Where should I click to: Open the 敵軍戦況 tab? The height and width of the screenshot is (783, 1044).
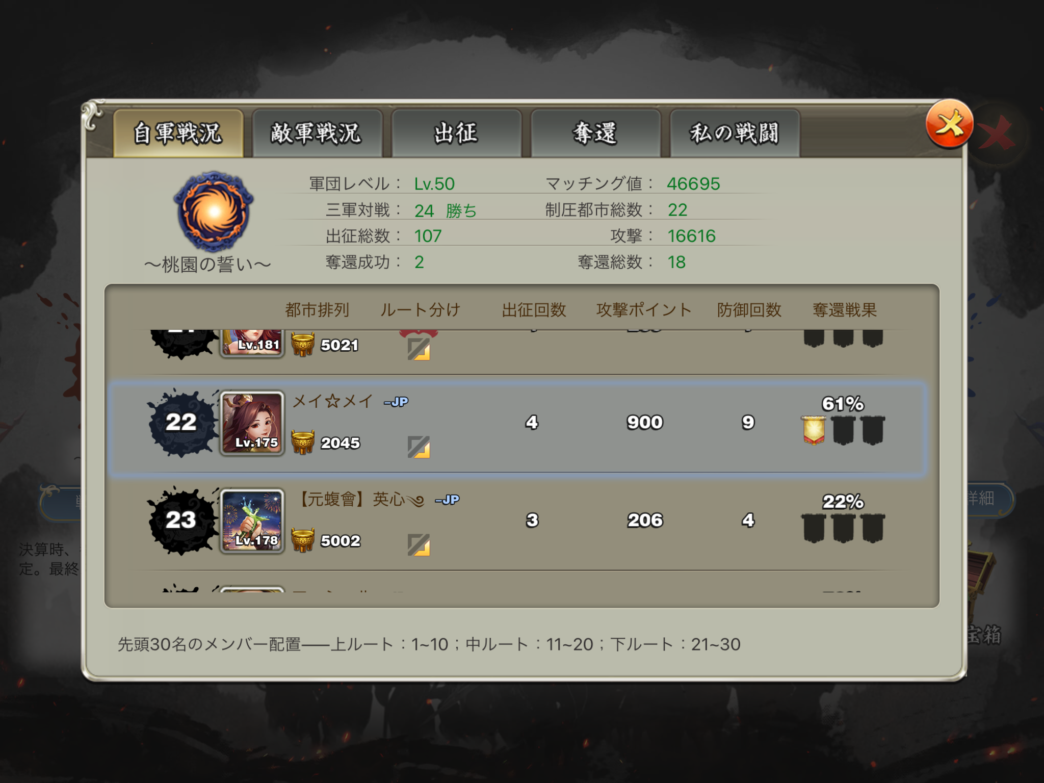coord(317,134)
